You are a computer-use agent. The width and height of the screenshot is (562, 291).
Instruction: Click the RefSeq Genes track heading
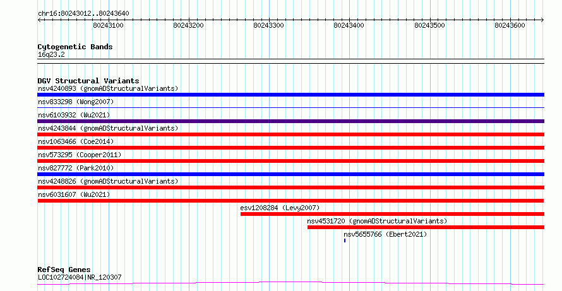(64, 270)
